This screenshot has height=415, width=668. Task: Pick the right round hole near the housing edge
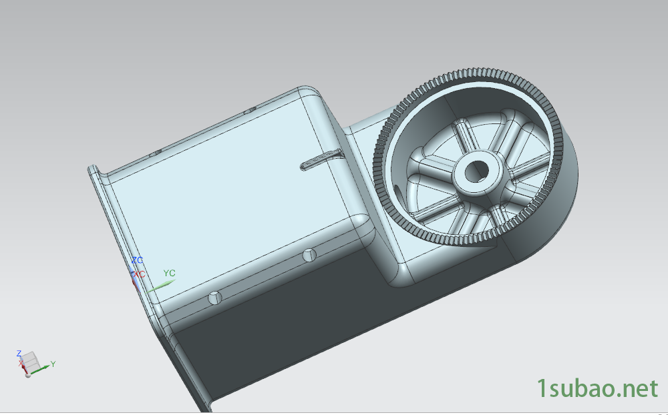click(x=308, y=255)
